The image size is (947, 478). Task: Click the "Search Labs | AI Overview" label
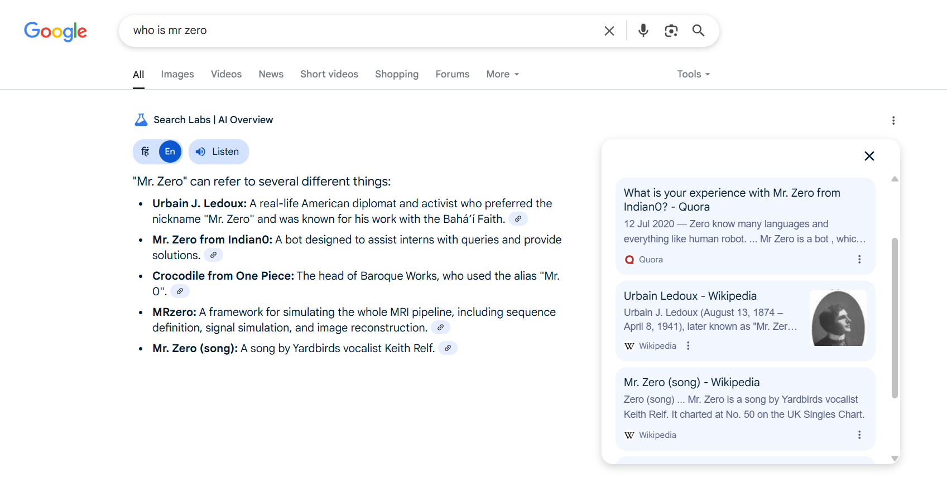click(213, 120)
